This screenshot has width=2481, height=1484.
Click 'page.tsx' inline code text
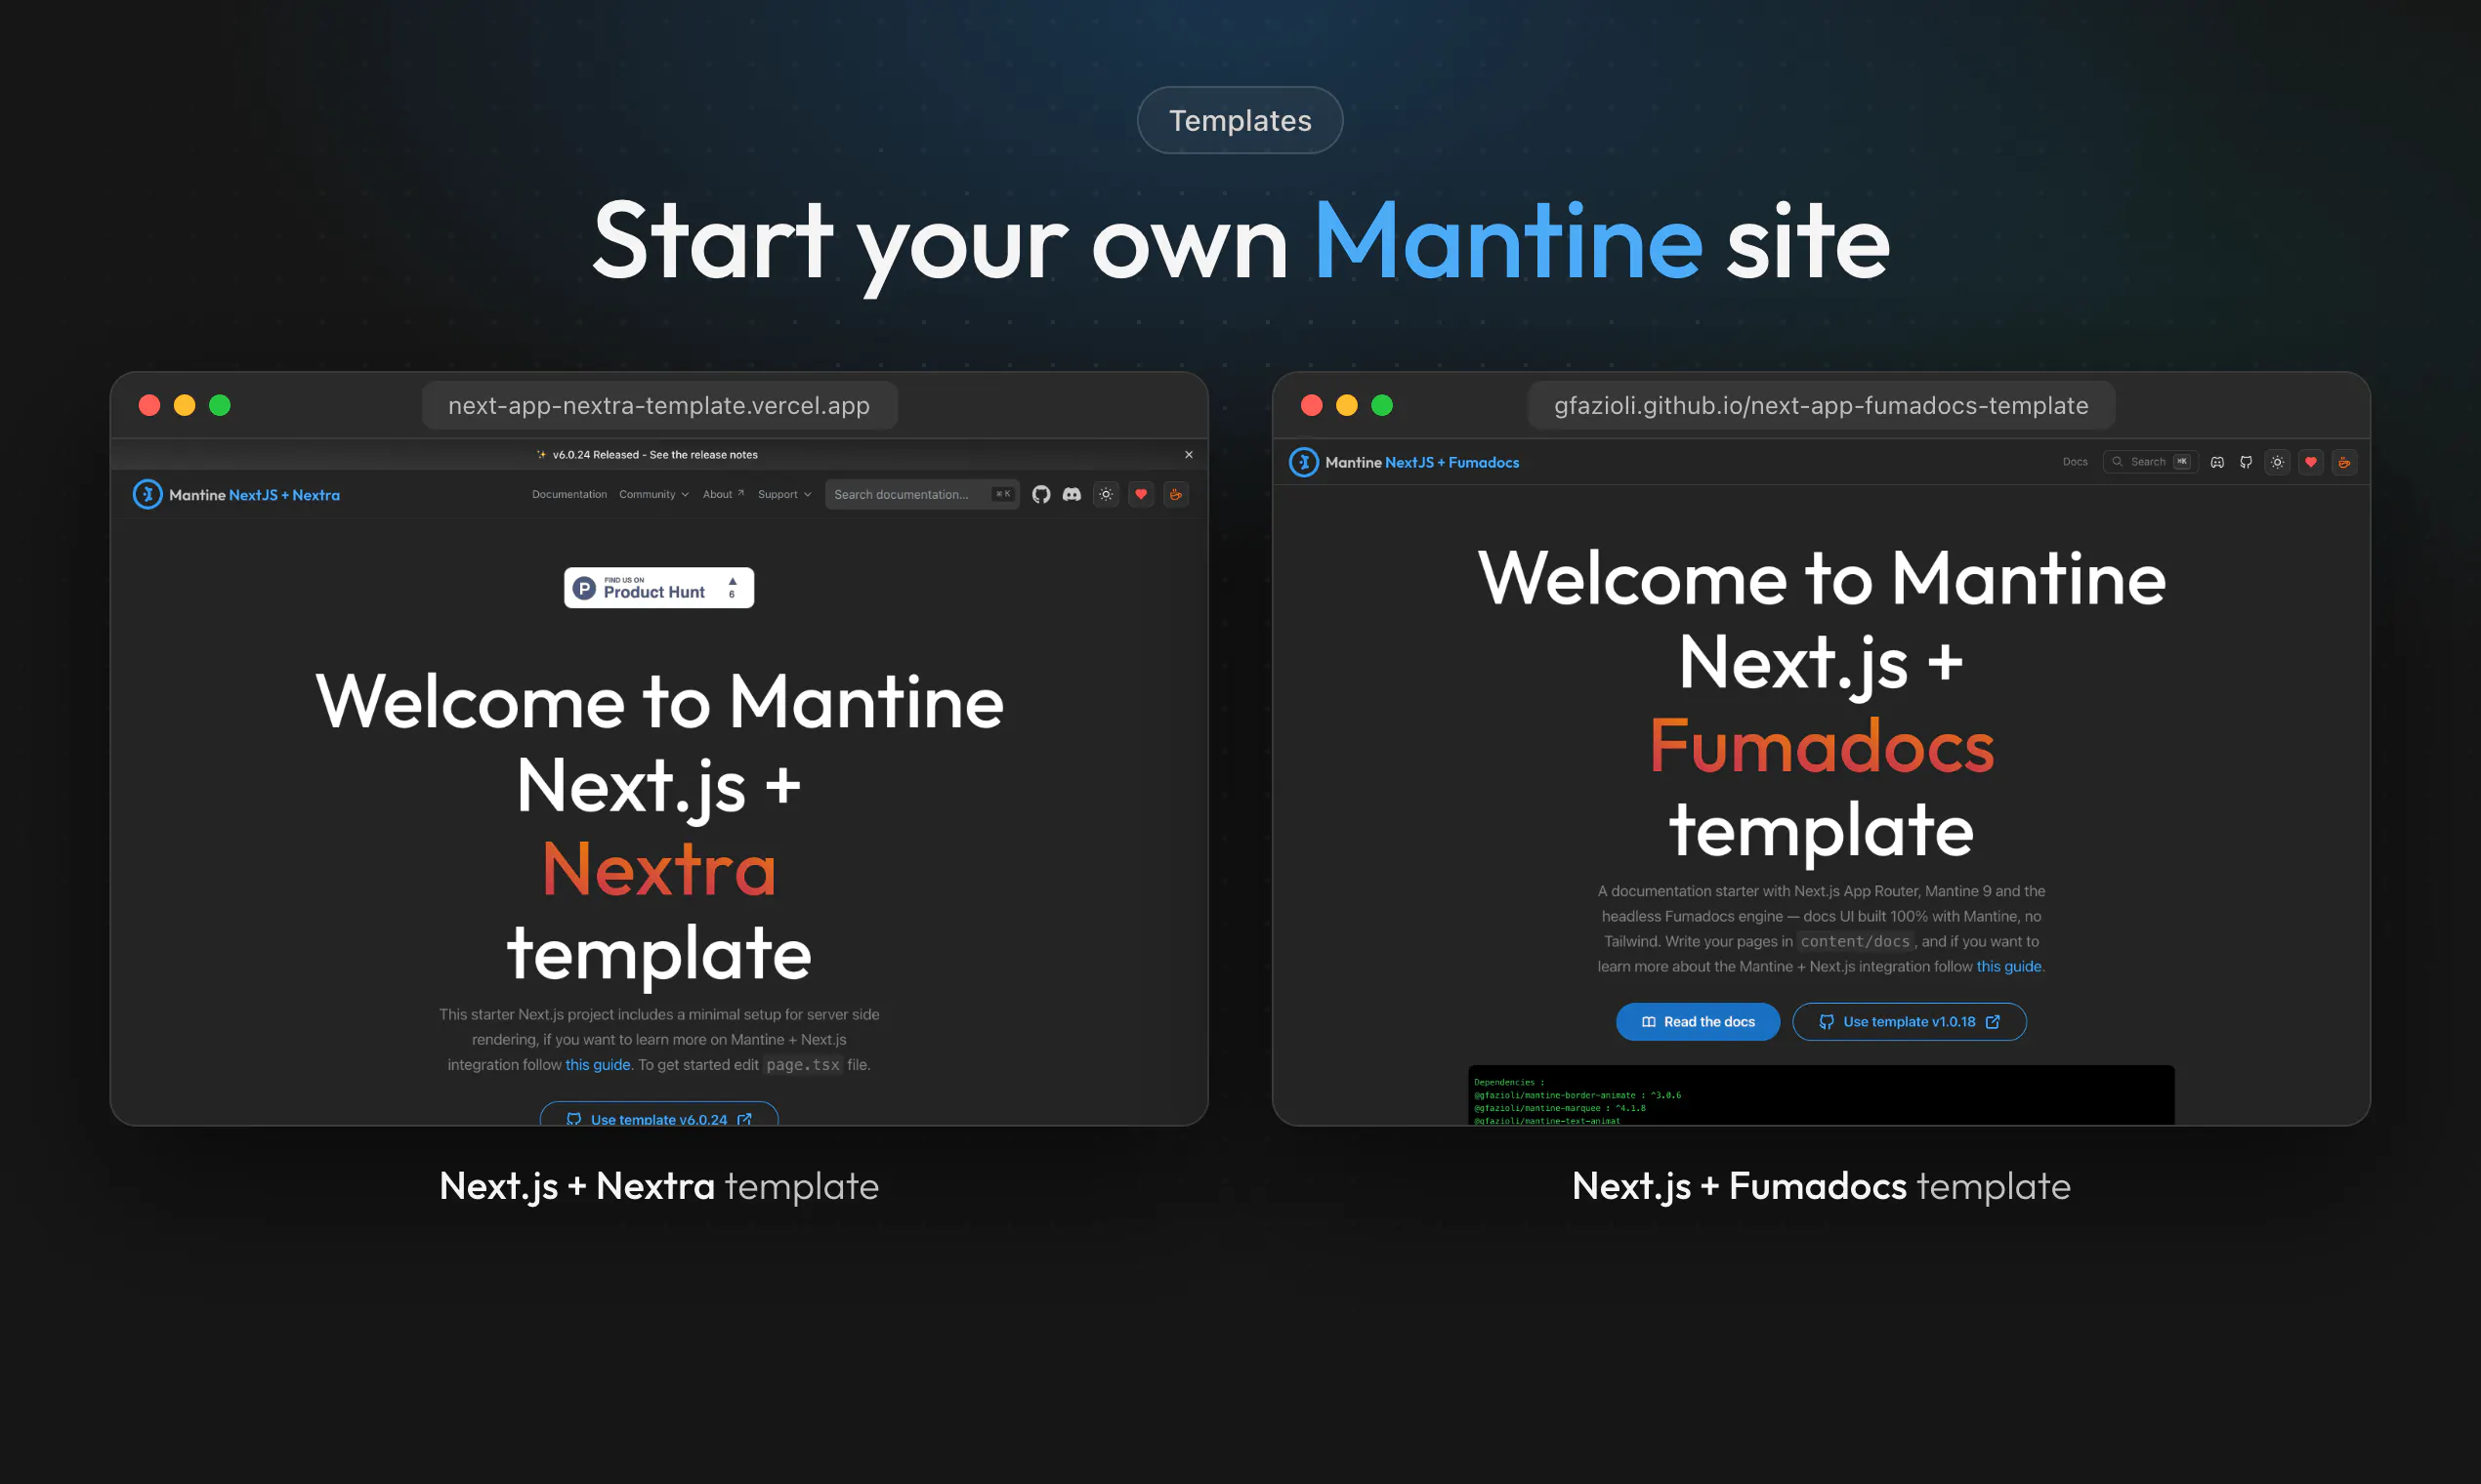[x=802, y=1065]
